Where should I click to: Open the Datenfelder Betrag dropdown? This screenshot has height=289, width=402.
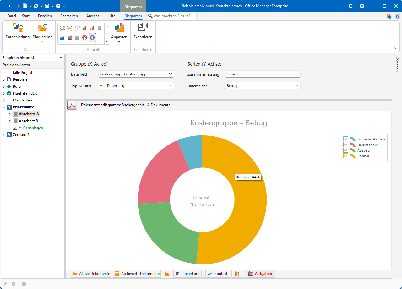263,85
